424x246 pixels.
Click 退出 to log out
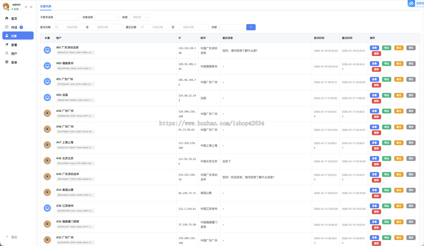(11, 237)
